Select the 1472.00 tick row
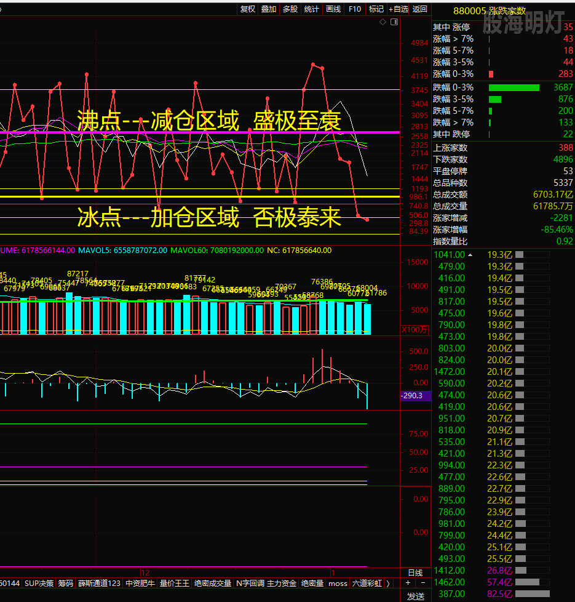Viewport: 575px width, 602px height. (x=503, y=372)
